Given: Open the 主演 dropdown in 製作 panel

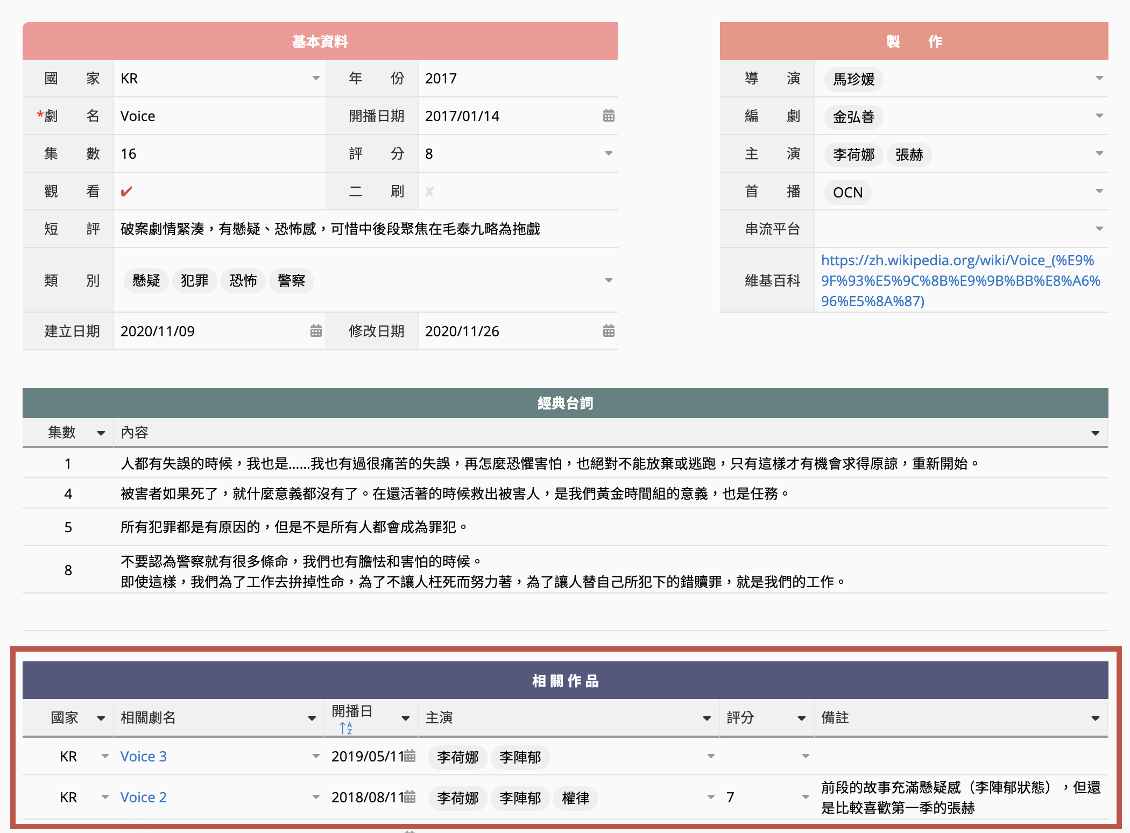Looking at the screenshot, I should (1099, 154).
